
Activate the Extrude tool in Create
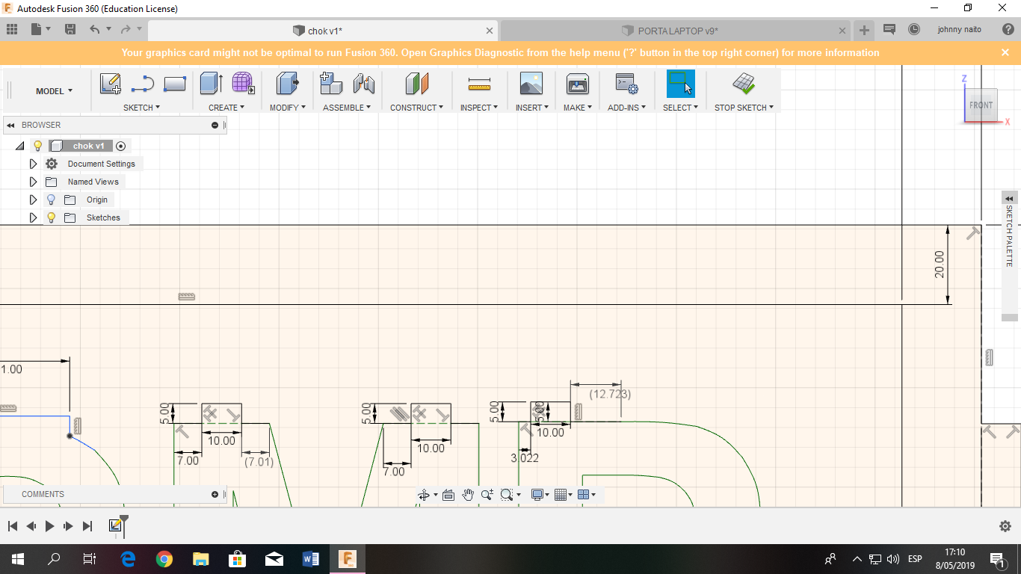[212, 84]
